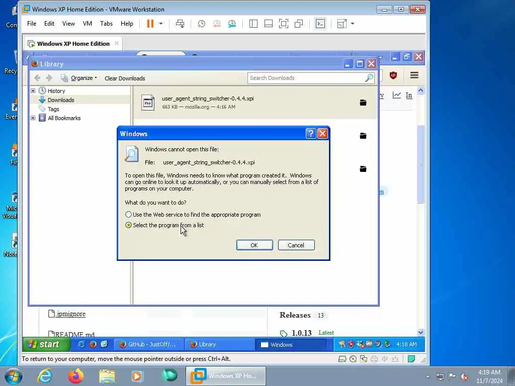Click the browser page vertical scrollbar thumb
Viewport: 515px width, 386px height.
point(421,163)
